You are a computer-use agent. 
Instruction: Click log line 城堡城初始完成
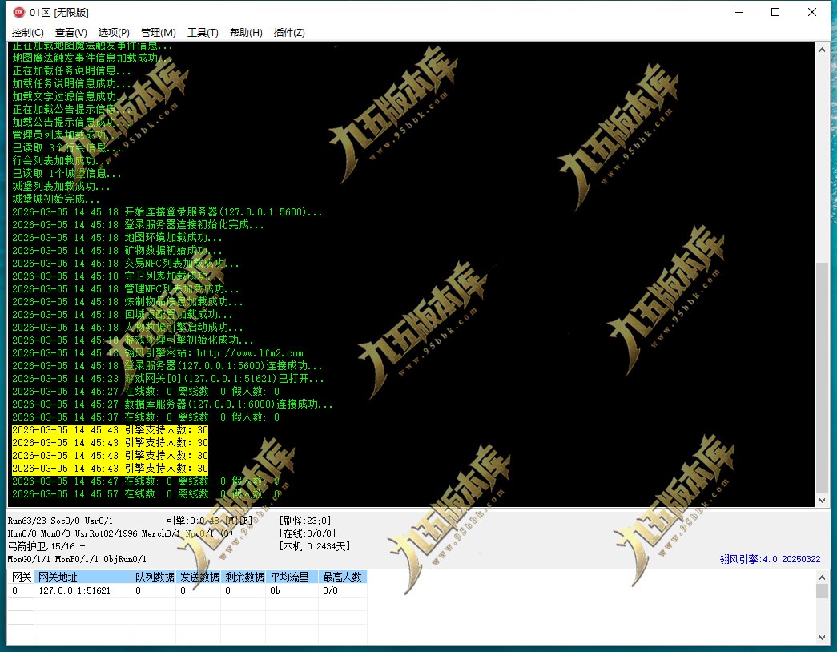(56, 199)
